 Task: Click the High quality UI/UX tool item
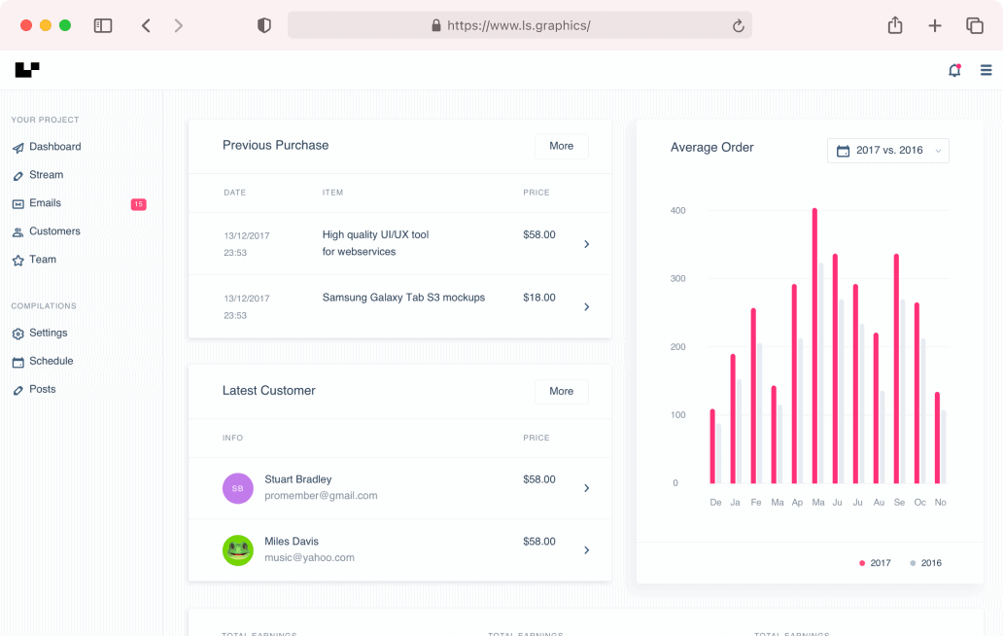pos(375,243)
